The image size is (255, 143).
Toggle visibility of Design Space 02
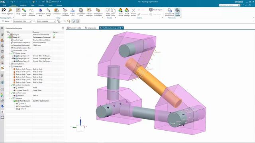[14, 58]
